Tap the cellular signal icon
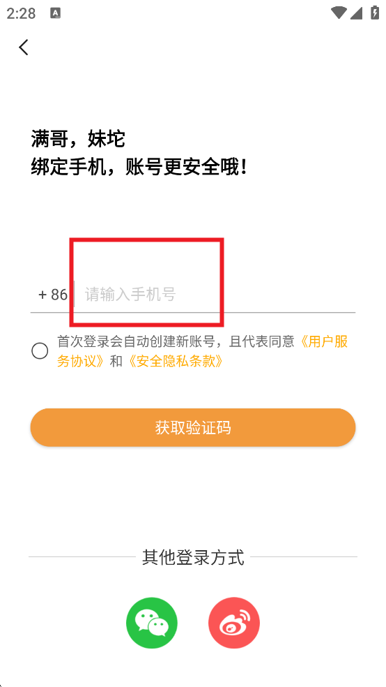 pyautogui.click(x=356, y=13)
